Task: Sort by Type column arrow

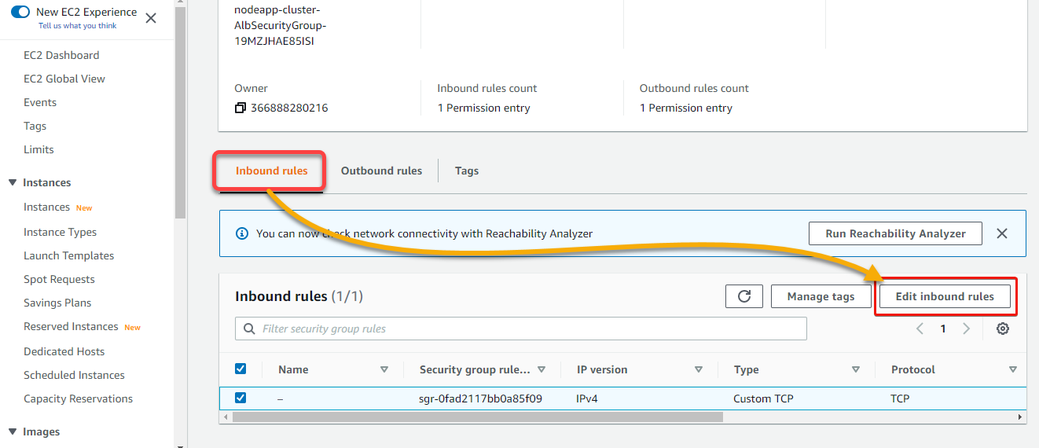Action: 856,369
